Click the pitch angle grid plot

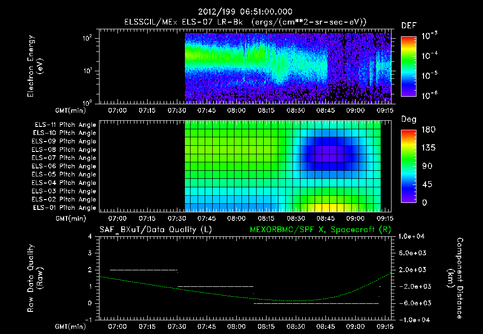pos(245,166)
